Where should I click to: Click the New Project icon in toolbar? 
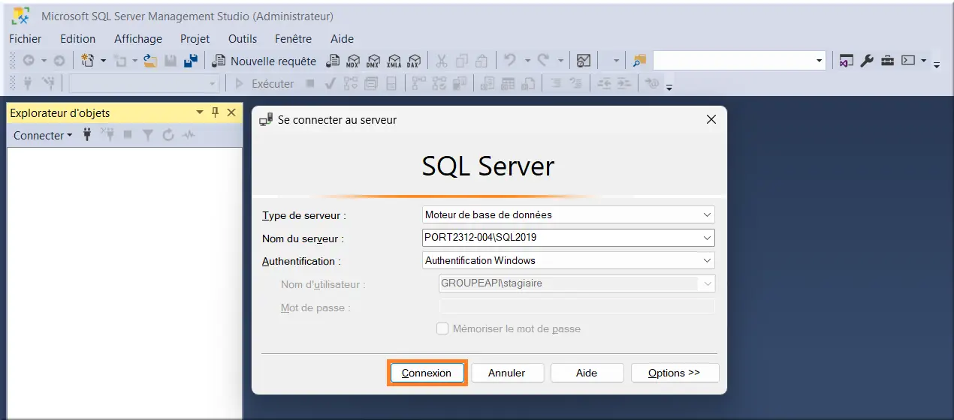[x=87, y=61]
